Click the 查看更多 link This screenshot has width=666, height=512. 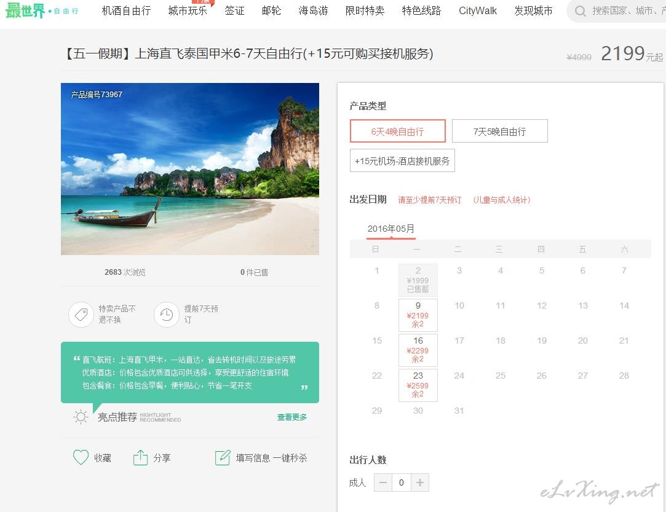coord(292,417)
